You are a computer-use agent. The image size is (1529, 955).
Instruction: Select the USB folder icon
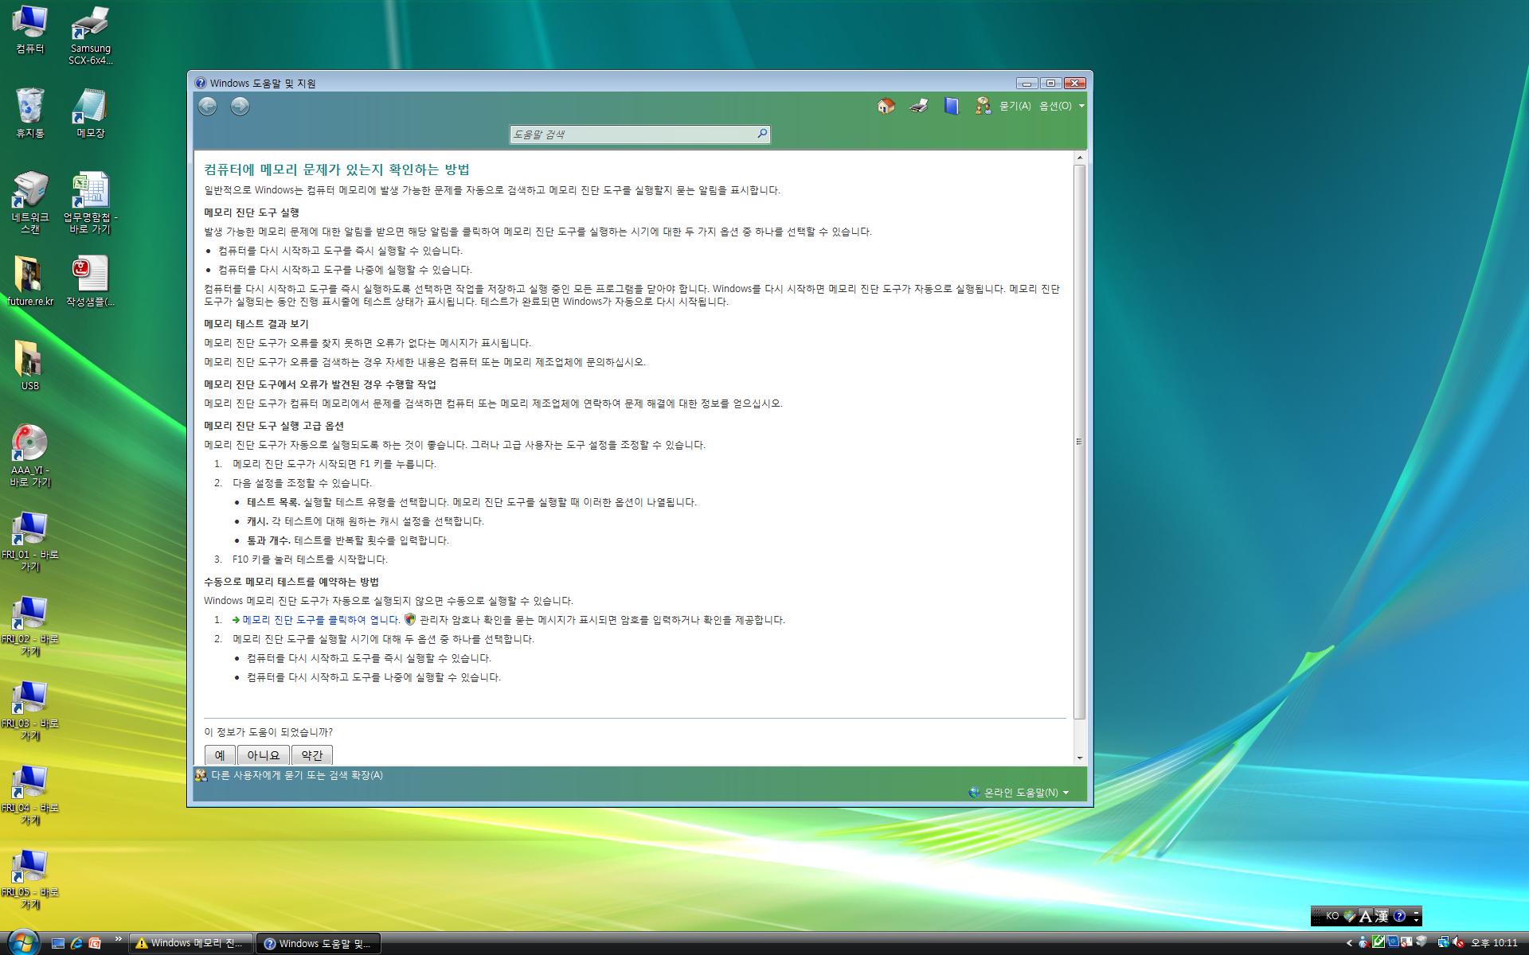point(30,366)
